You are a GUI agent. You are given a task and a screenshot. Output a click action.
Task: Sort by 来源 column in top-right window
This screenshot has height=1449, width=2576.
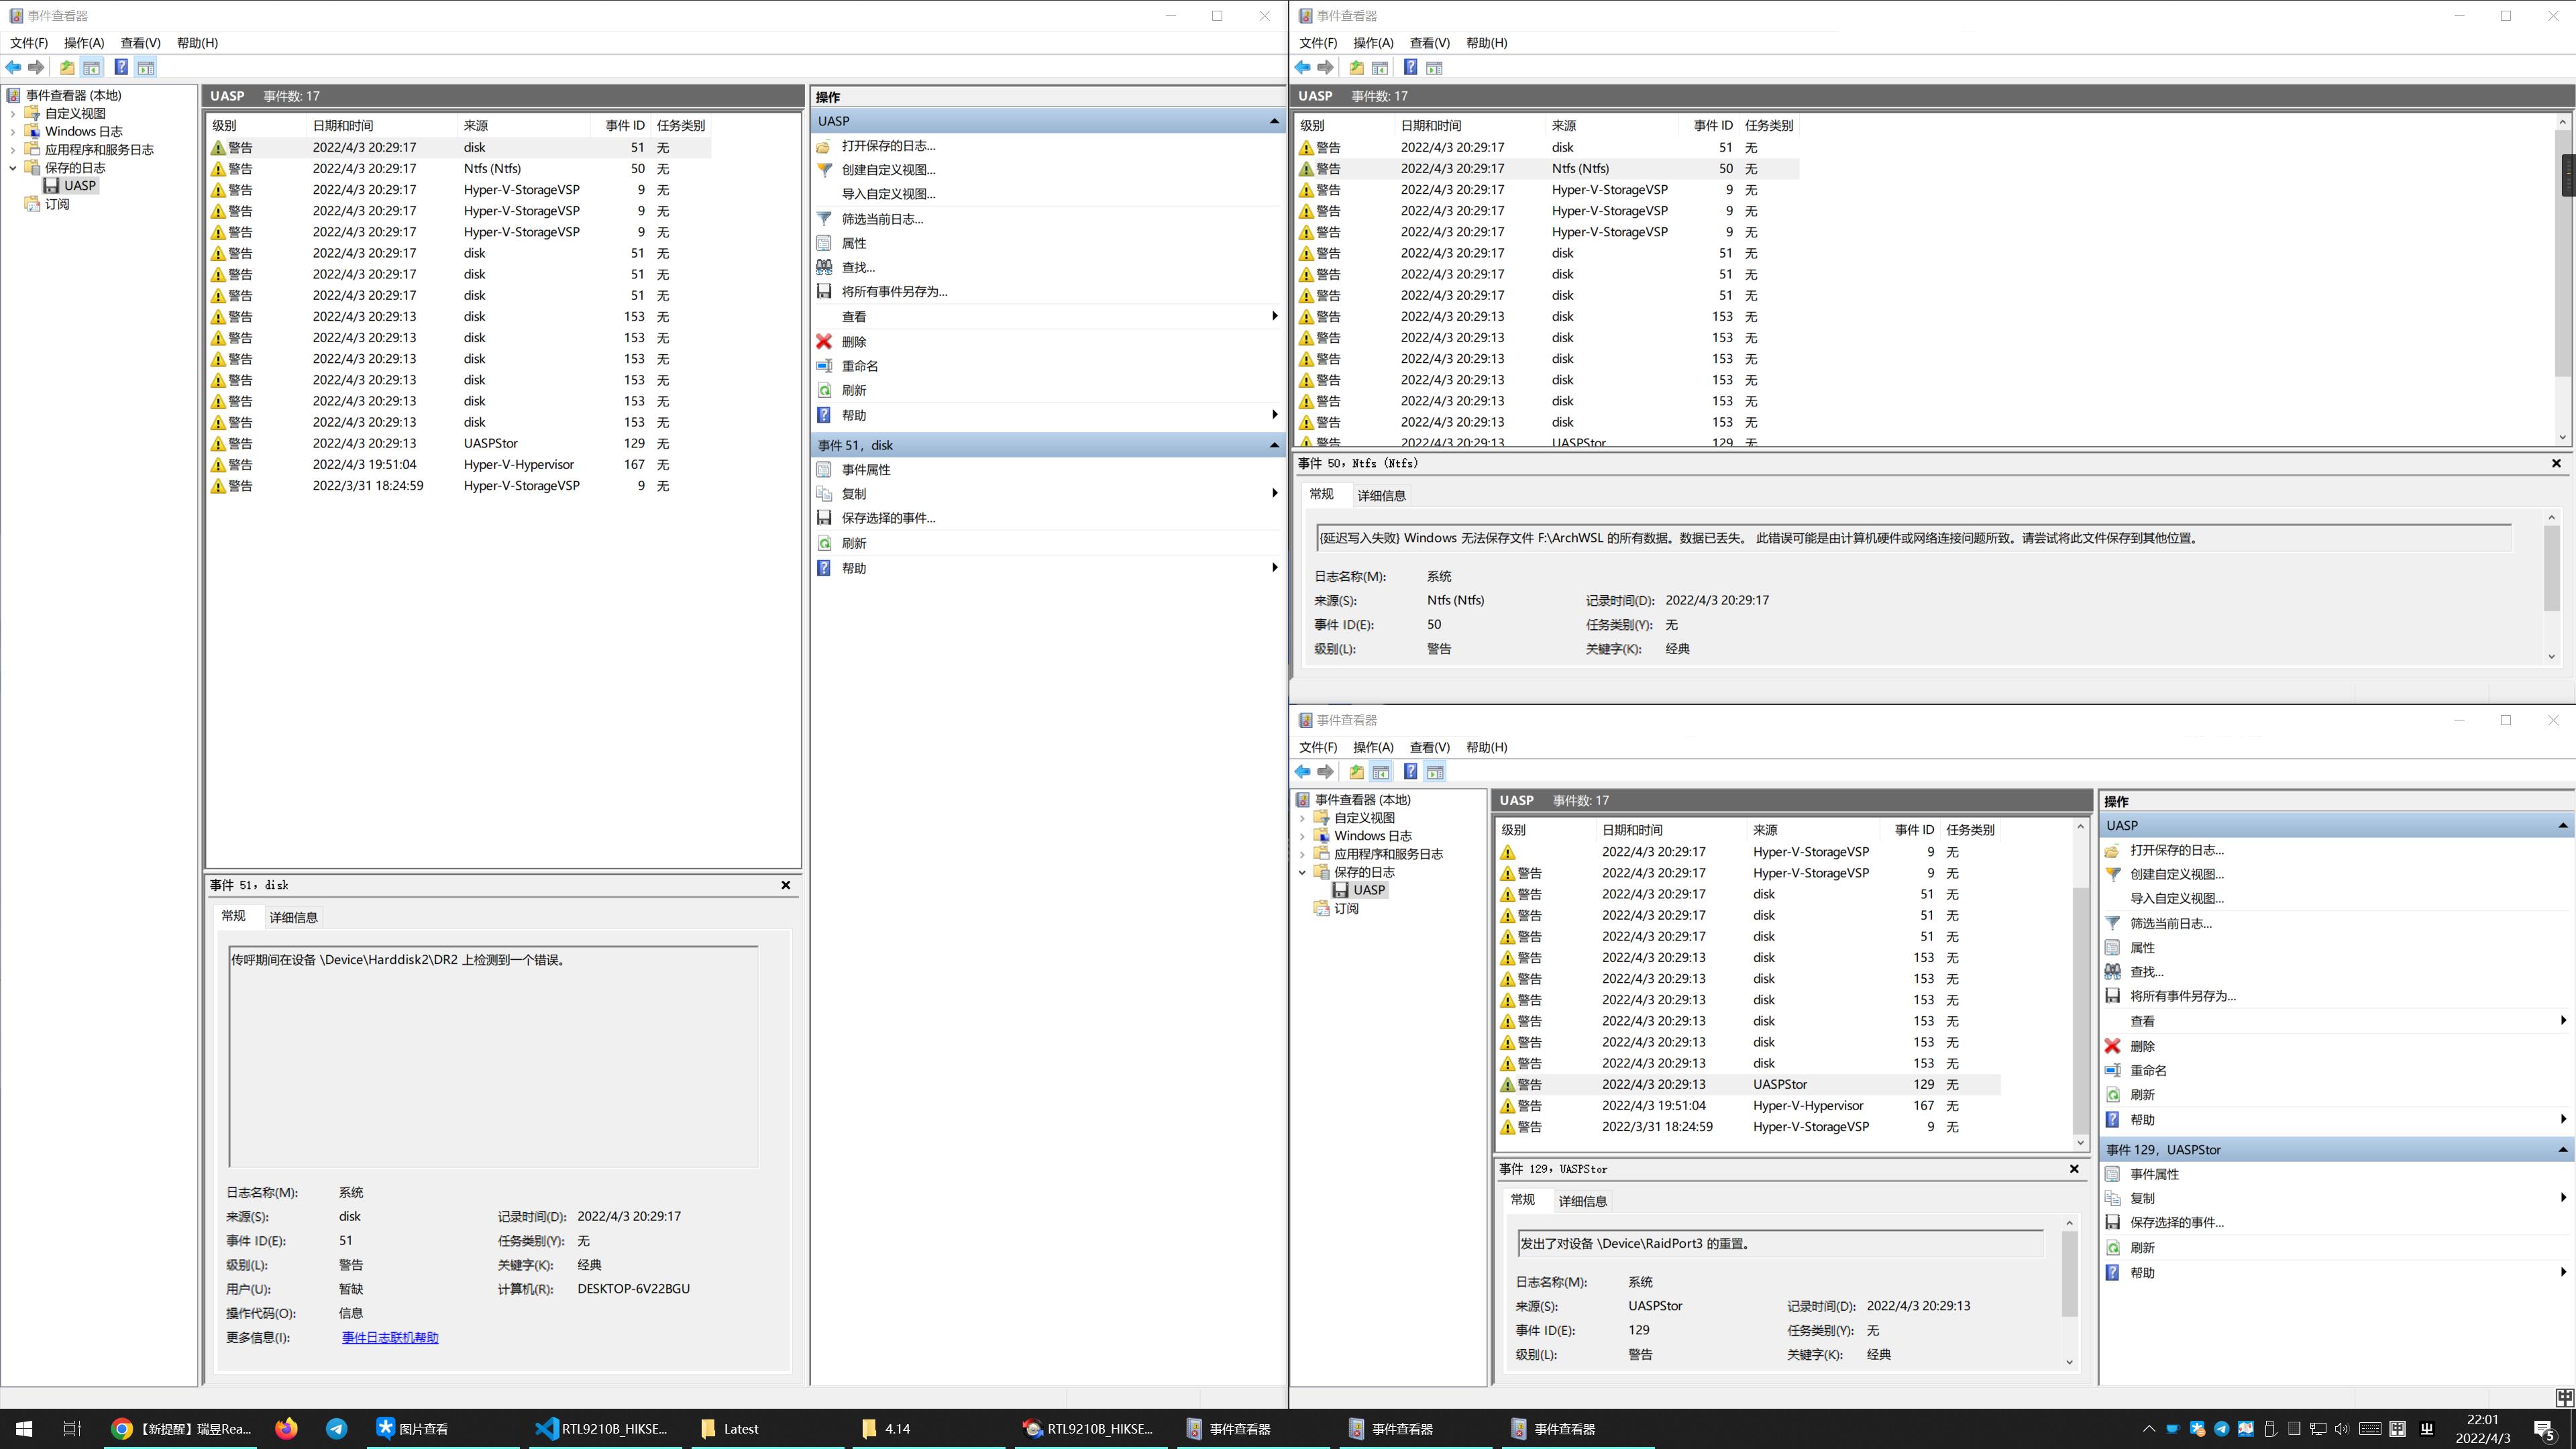pyautogui.click(x=1611, y=125)
